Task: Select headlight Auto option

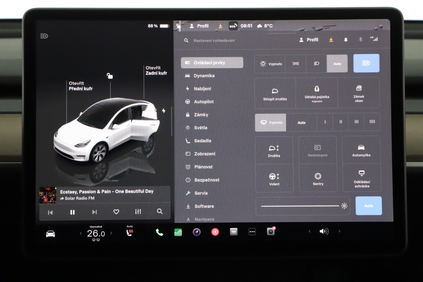Action: click(x=337, y=63)
